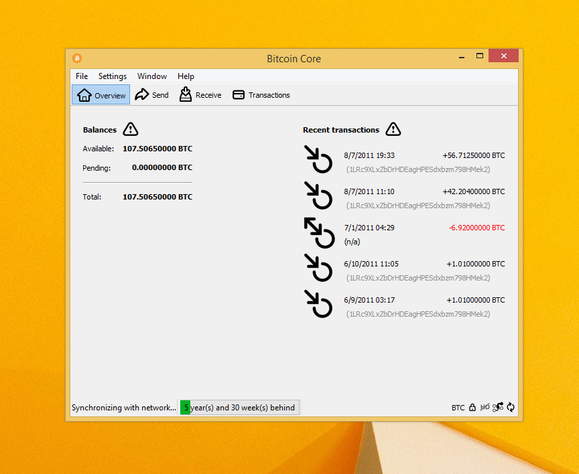This screenshot has height=474, width=579.
Task: Click the (n/a) transaction label
Action: pos(352,242)
